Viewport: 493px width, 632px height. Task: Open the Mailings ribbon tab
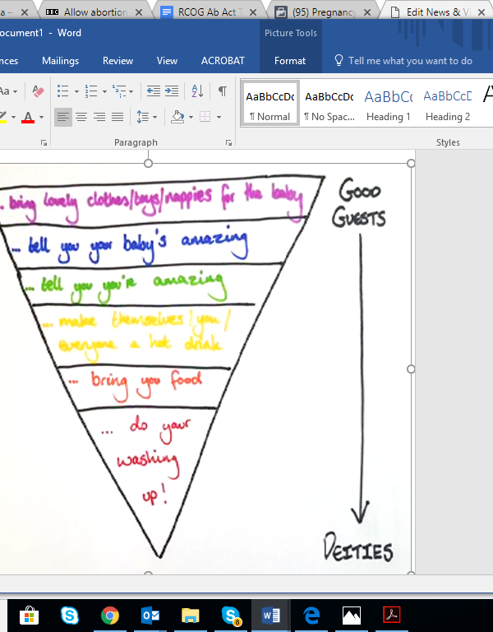pos(60,61)
